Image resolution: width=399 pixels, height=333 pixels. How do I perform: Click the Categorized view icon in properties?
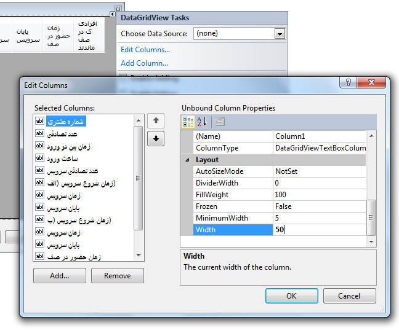point(188,122)
